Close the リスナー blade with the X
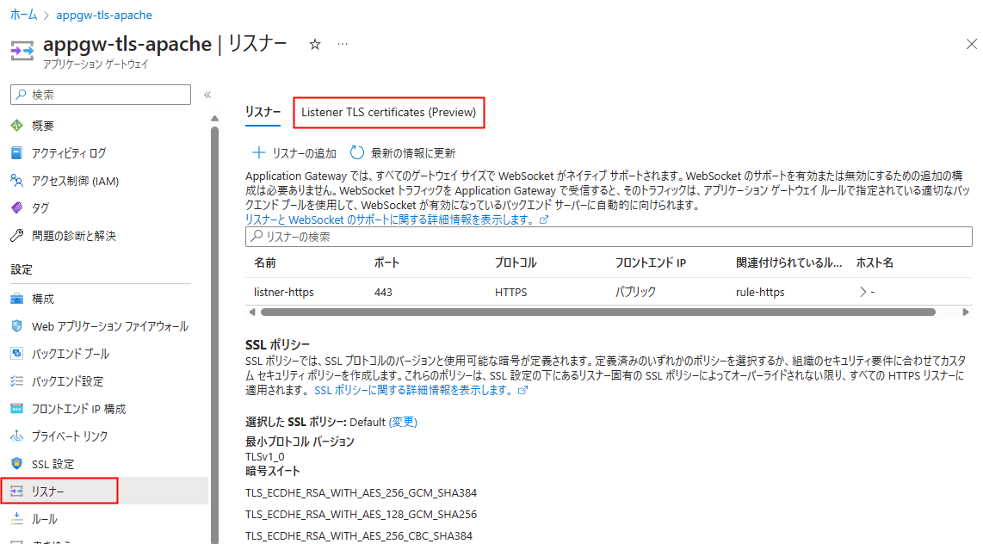The image size is (983, 544). click(971, 44)
